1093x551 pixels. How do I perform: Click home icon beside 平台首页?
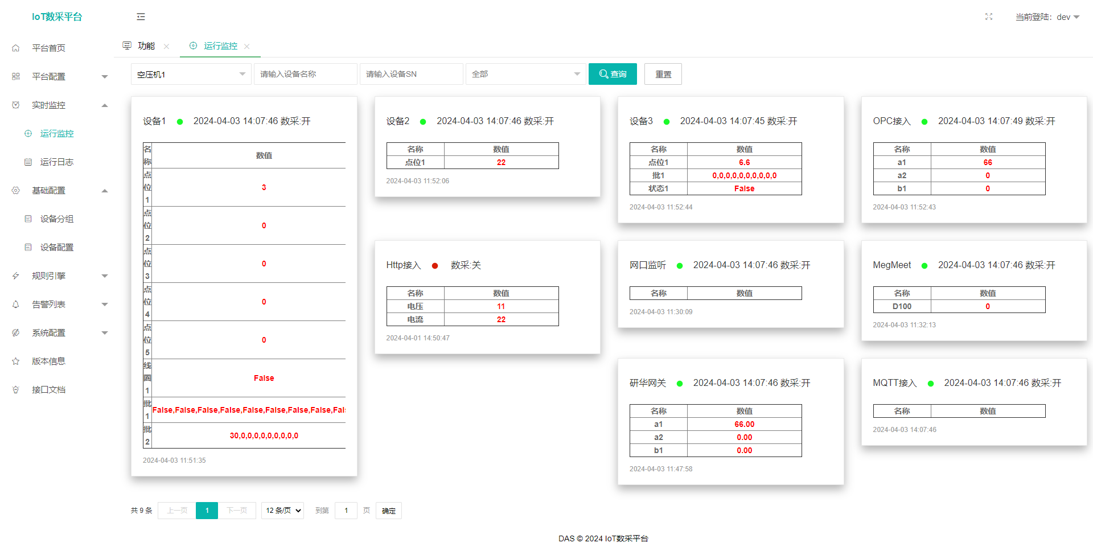(16, 48)
